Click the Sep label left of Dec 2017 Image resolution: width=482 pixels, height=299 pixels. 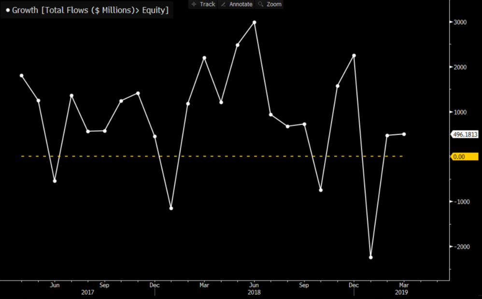(104, 285)
